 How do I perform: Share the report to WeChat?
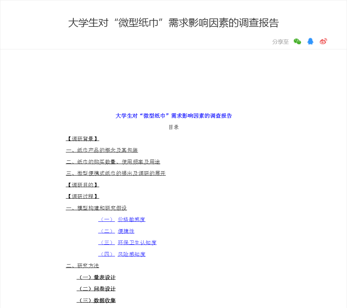click(297, 42)
